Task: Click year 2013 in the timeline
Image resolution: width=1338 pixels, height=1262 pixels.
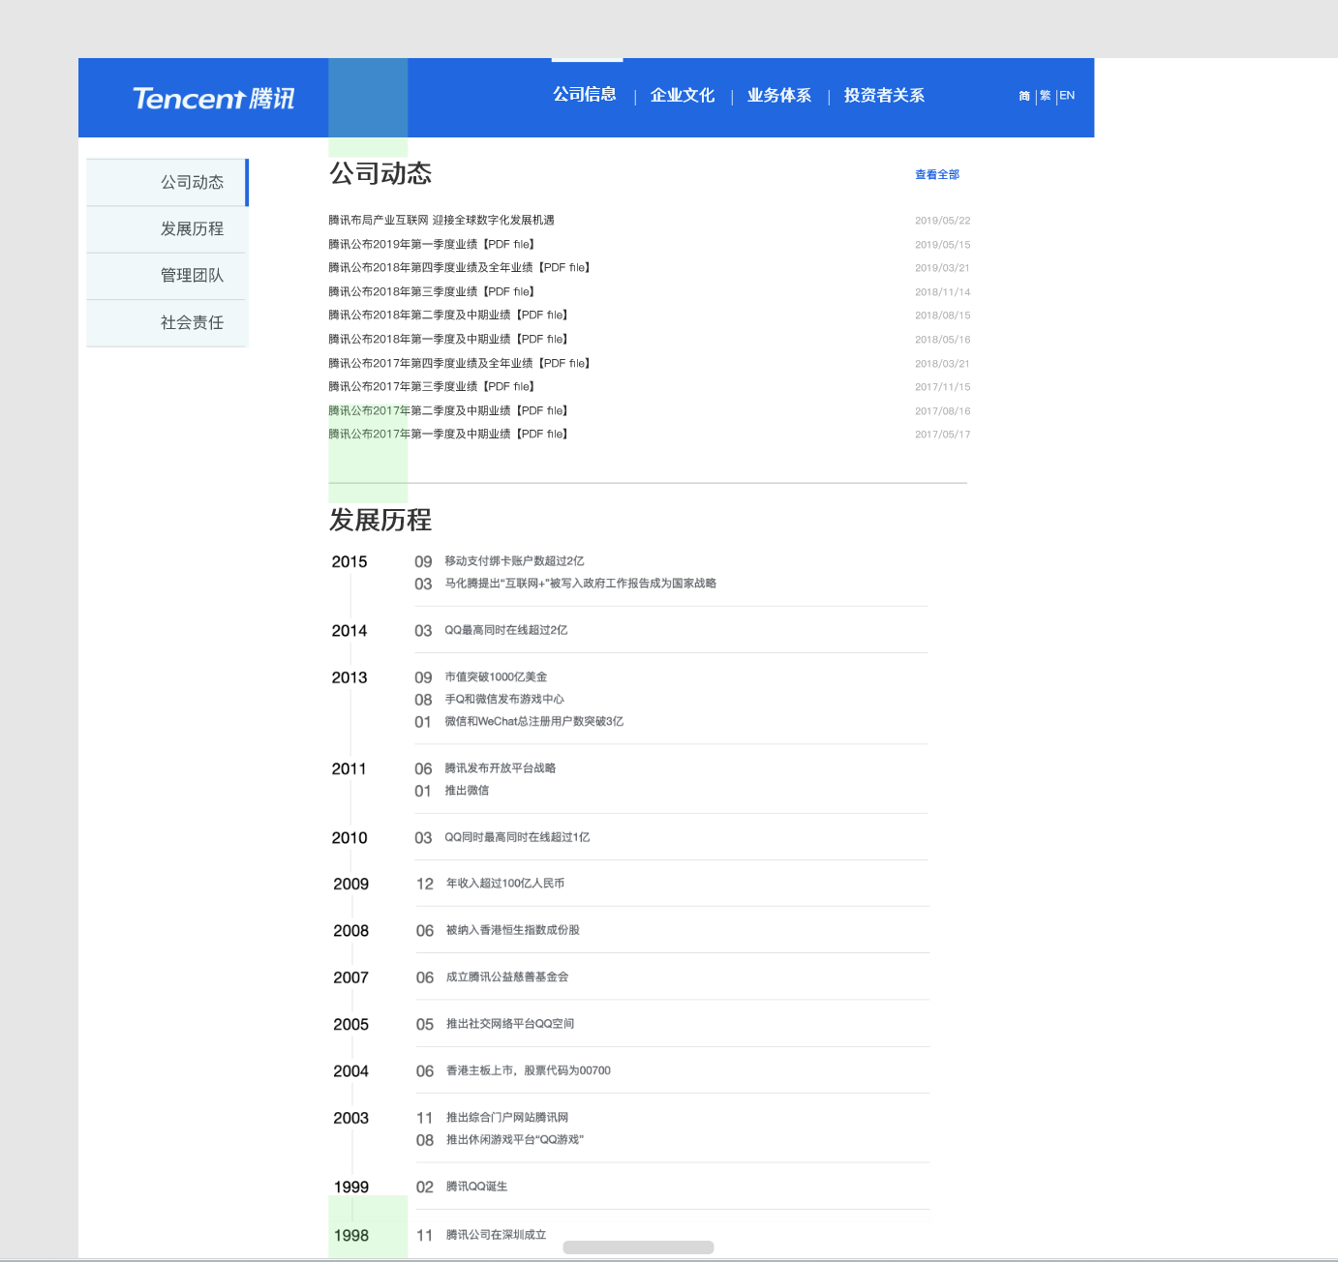Action: click(x=350, y=678)
